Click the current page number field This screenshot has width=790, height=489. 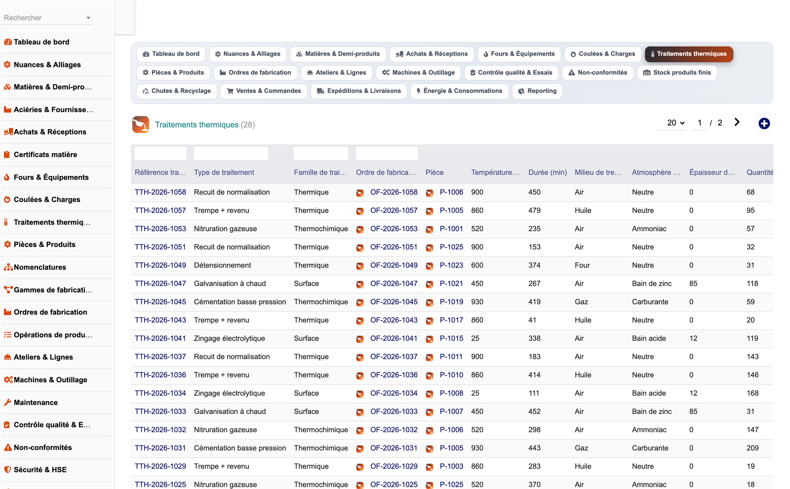(x=699, y=123)
